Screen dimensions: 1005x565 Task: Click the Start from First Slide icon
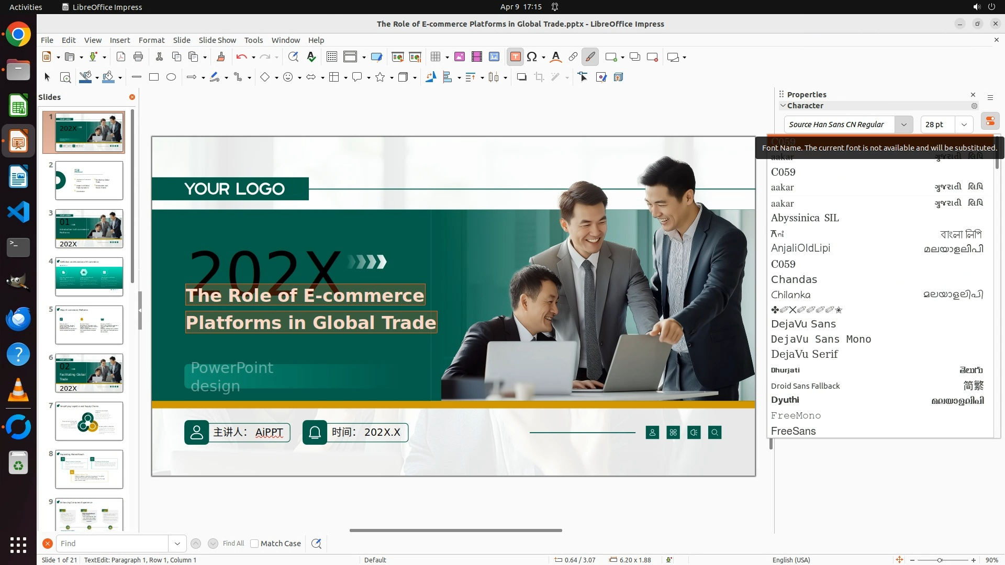coord(397,57)
